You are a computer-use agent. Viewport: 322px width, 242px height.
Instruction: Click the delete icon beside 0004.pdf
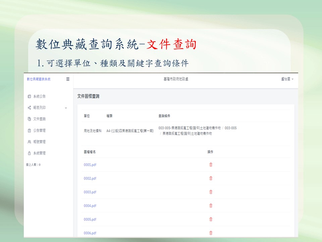click(x=211, y=206)
